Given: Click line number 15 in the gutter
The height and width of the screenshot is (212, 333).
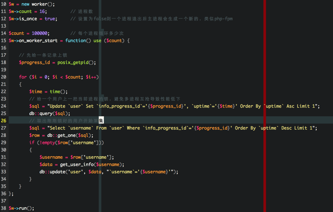Looking at the screenshot, I should (3, 40).
